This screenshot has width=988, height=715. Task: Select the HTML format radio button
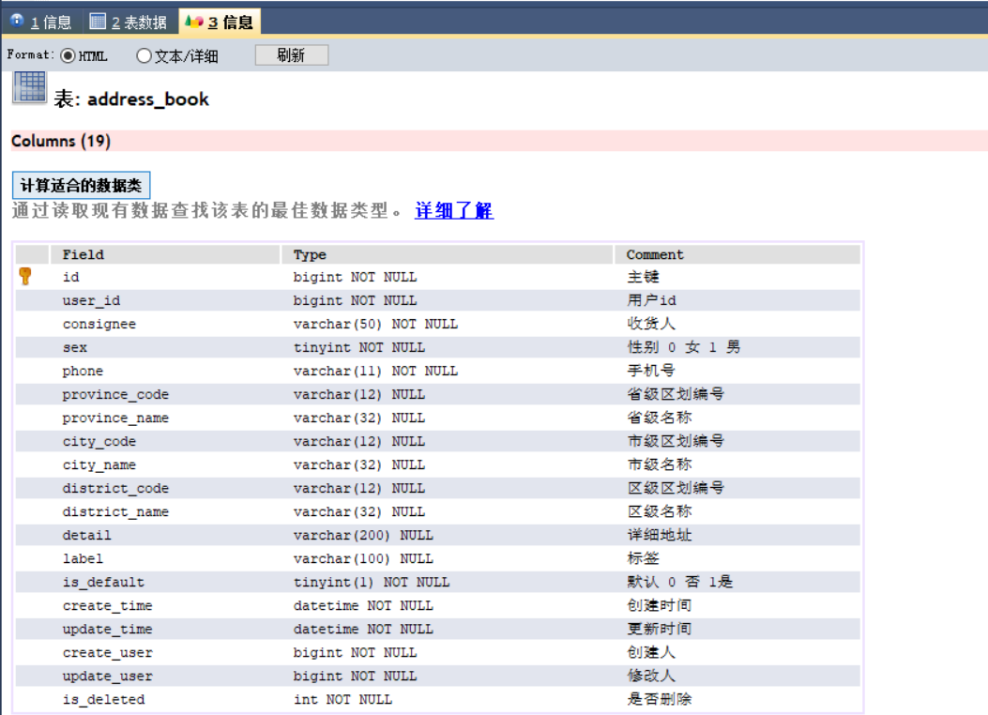pyautogui.click(x=68, y=56)
